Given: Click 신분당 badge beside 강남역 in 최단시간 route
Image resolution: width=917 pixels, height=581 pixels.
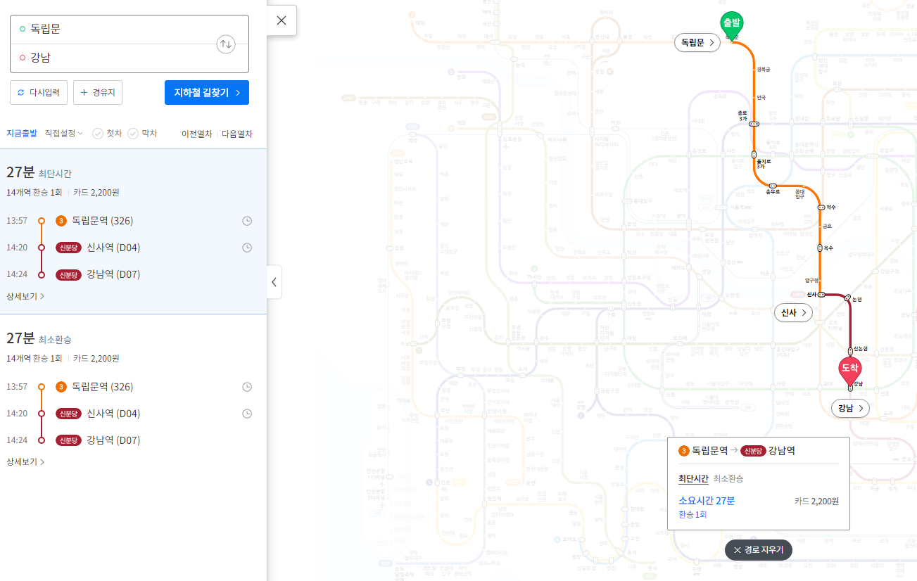Looking at the screenshot, I should (68, 274).
